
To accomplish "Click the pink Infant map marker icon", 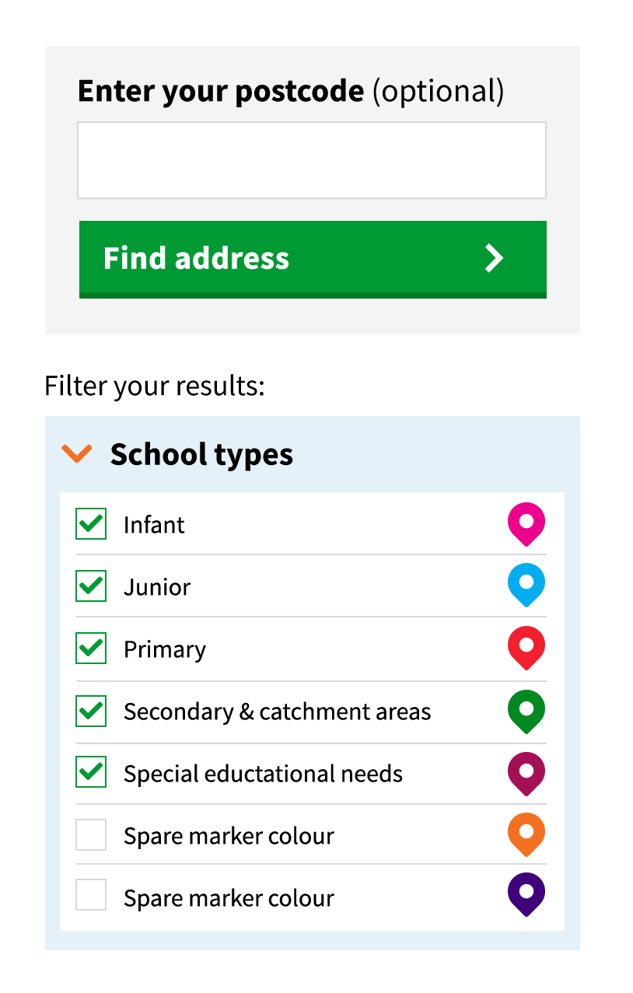I will pos(526,523).
